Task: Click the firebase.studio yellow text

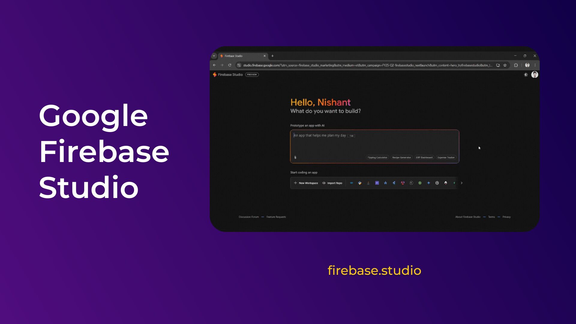Action: [374, 270]
